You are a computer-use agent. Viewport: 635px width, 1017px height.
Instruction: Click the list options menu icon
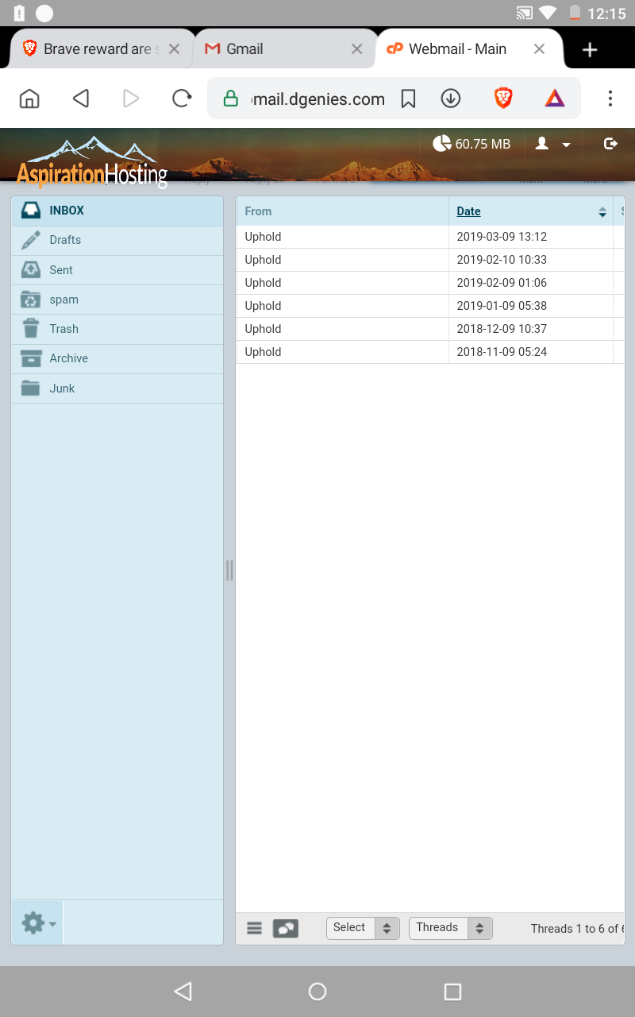(254, 928)
